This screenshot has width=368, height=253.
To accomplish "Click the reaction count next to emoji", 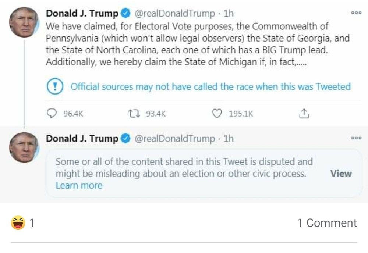I will click(x=32, y=223).
